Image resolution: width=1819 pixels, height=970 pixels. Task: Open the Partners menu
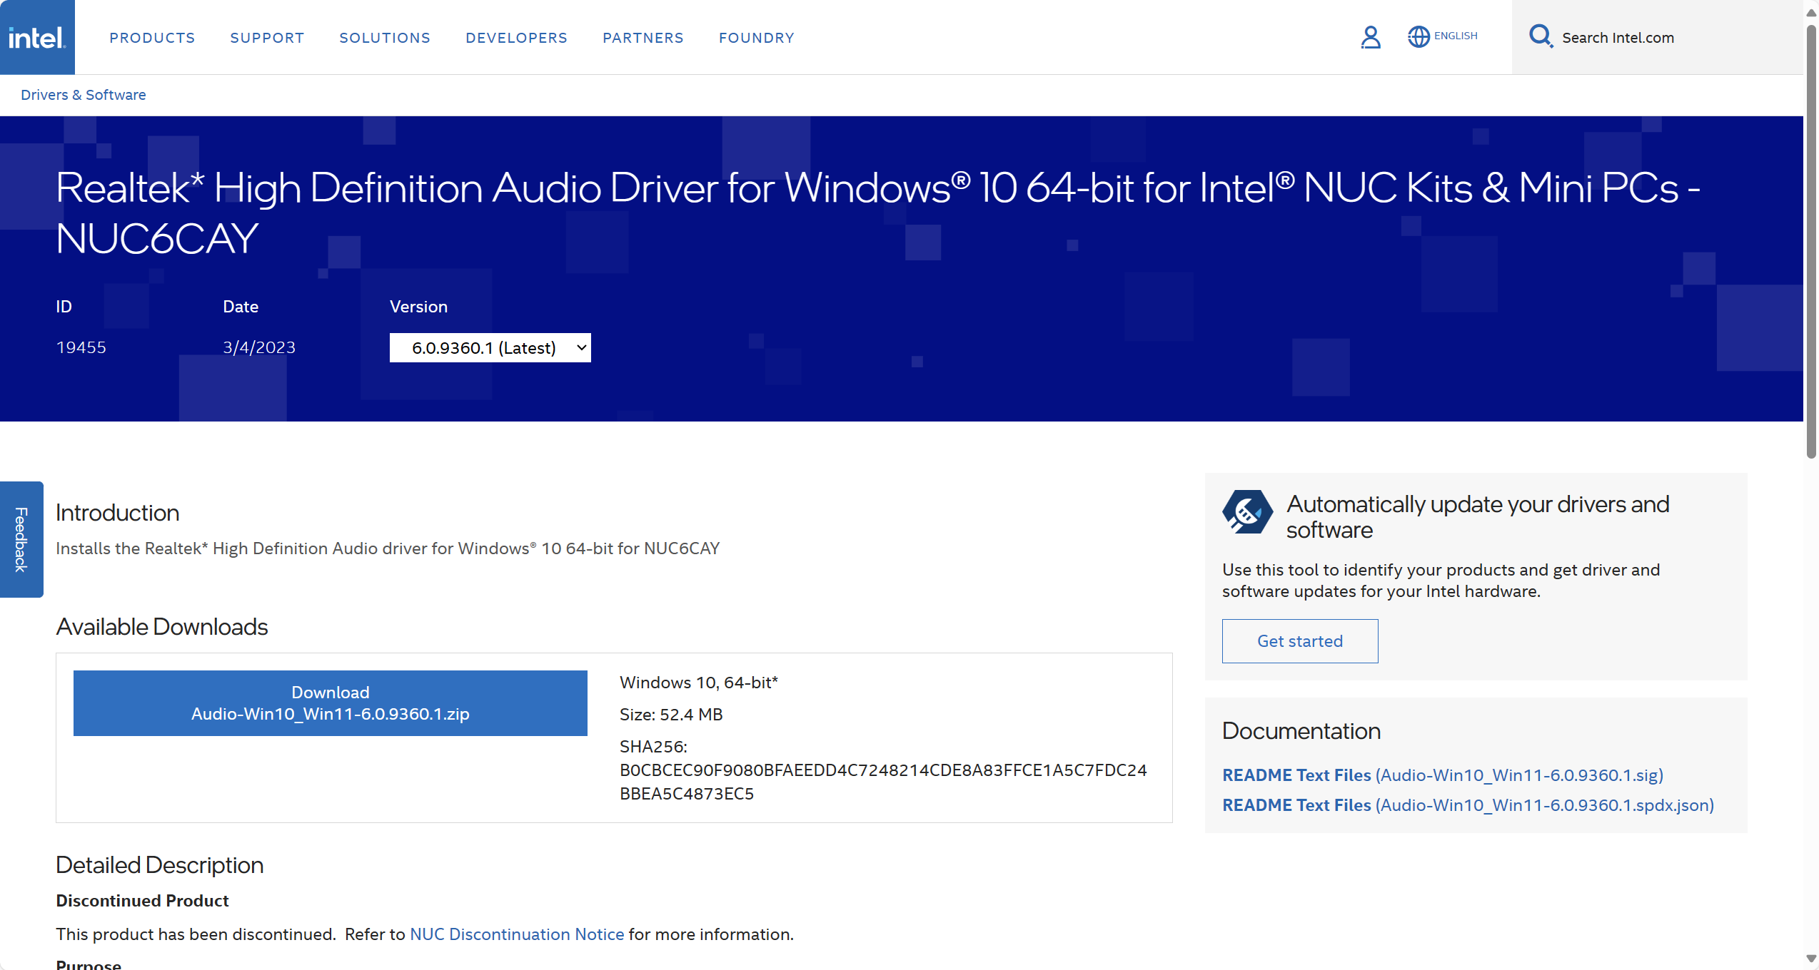[643, 38]
